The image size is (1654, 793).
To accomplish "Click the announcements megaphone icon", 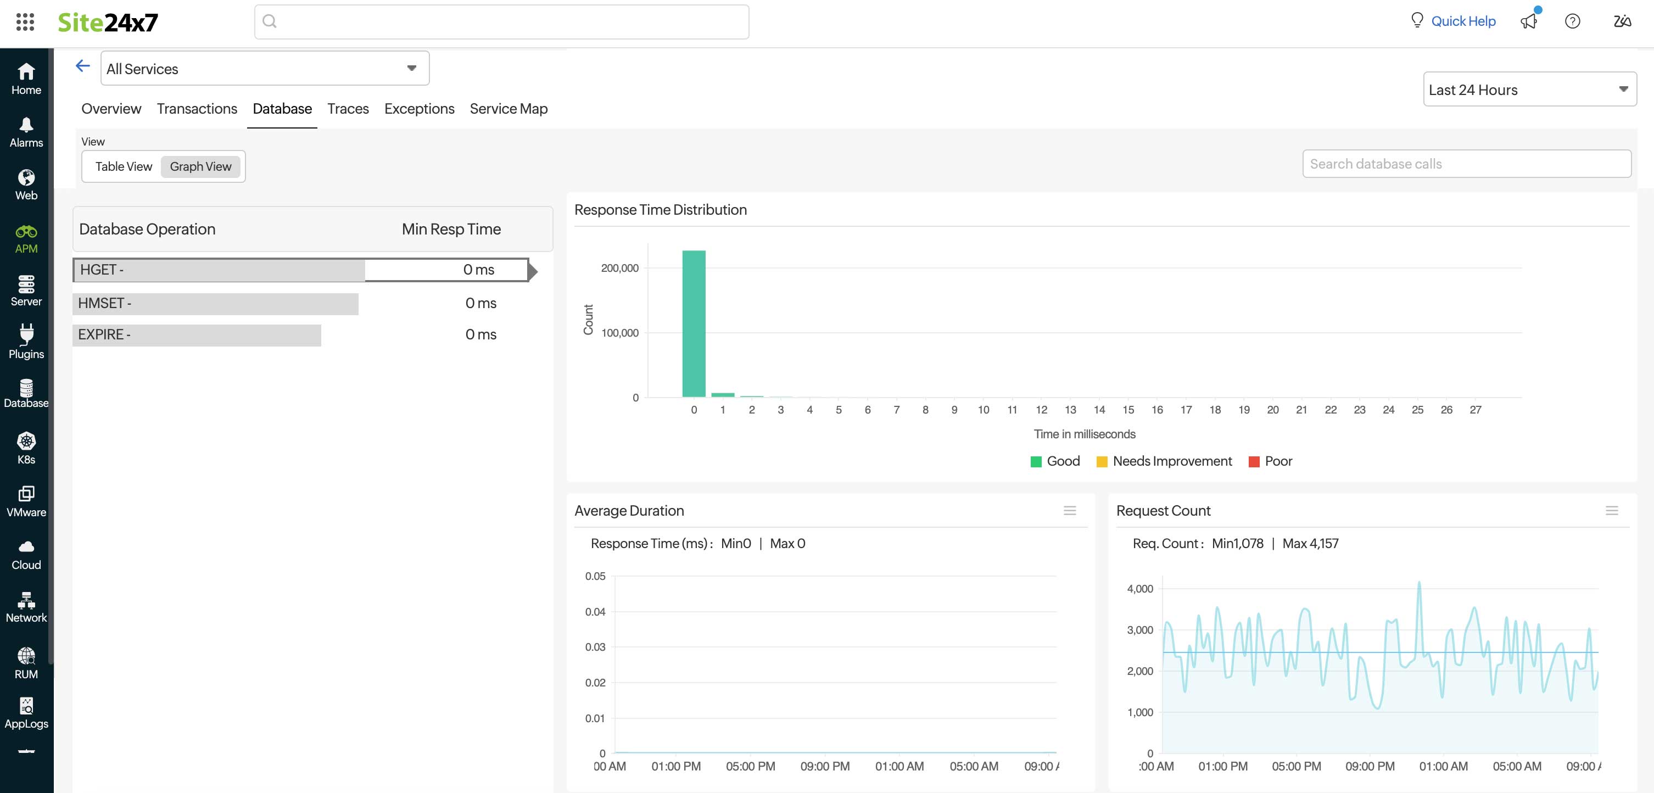I will (1529, 21).
